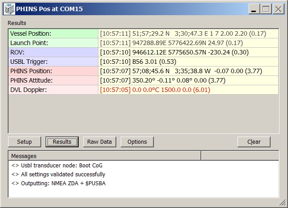288x208 pixels.
Task: Minimize the PHINS Pos window
Action: (x=254, y=8)
